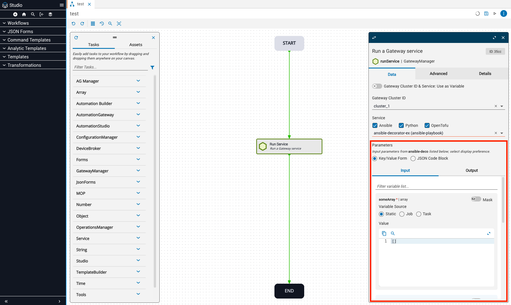Screen dimensions: 511x305
Task: Copy the someArray value with copy icon
Action: pos(384,233)
